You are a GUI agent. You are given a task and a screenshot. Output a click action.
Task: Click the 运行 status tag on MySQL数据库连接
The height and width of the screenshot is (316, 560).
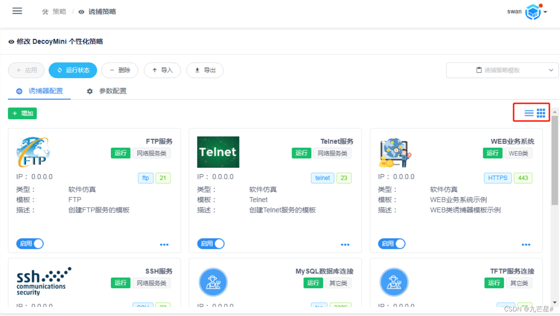coord(313,283)
